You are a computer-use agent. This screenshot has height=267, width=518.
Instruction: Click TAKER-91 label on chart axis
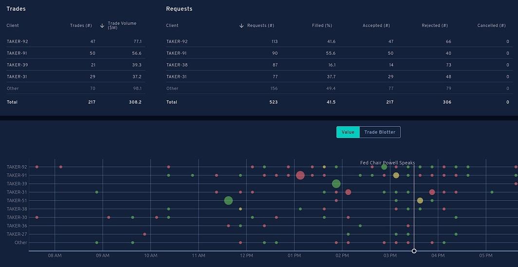coord(17,175)
